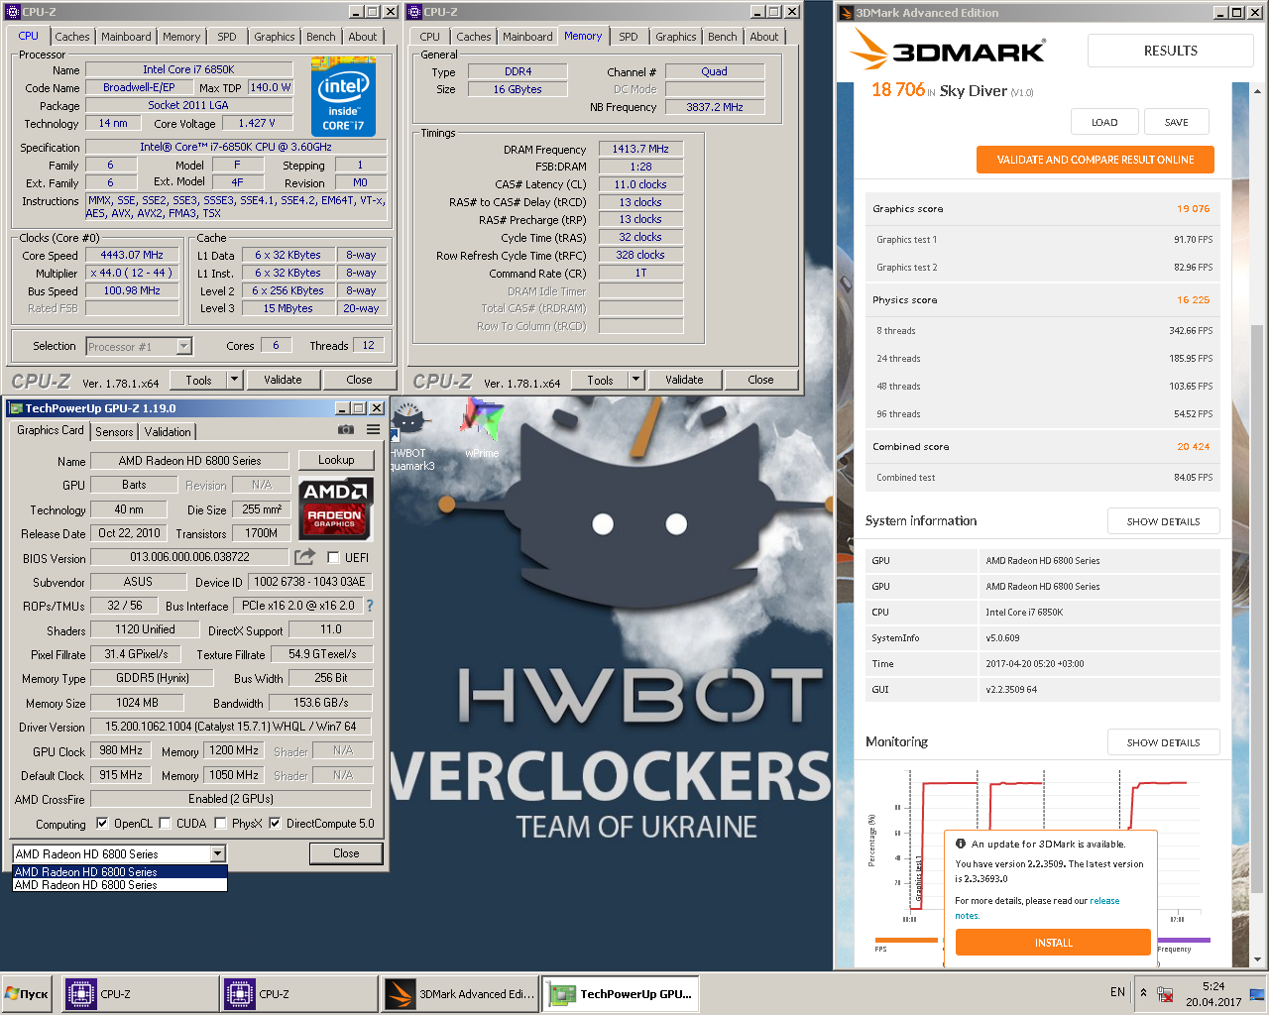Image resolution: width=1269 pixels, height=1015 pixels.
Task: Click INSTALL in the 3DMark update popup
Action: click(x=1053, y=943)
